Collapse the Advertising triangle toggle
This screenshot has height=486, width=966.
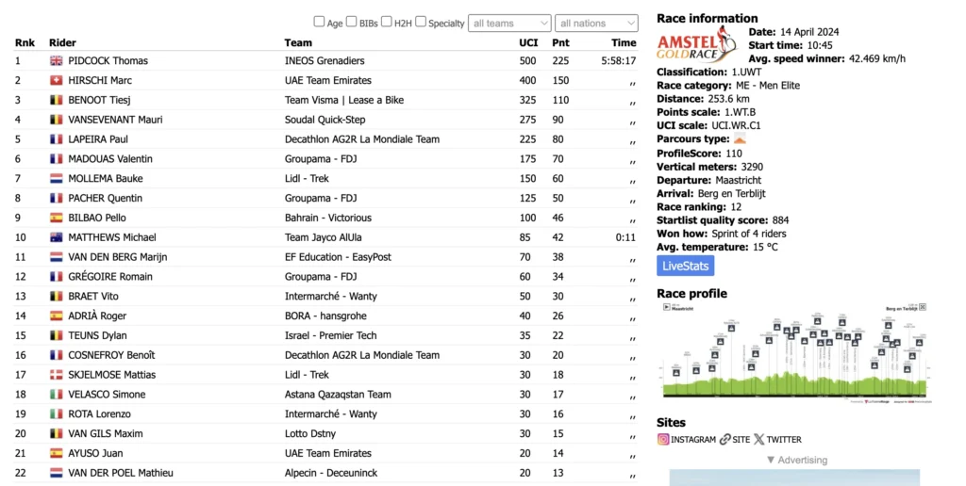(x=770, y=461)
